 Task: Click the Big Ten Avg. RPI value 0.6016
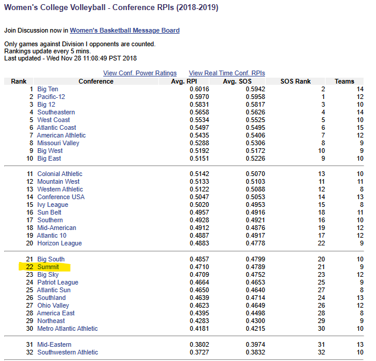pyautogui.click(x=199, y=89)
